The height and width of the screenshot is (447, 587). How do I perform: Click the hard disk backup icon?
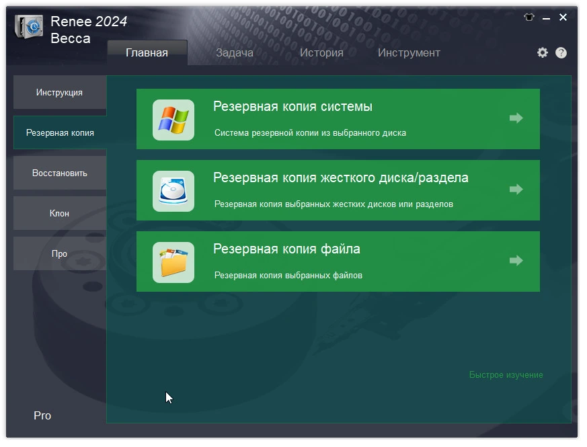(x=173, y=191)
